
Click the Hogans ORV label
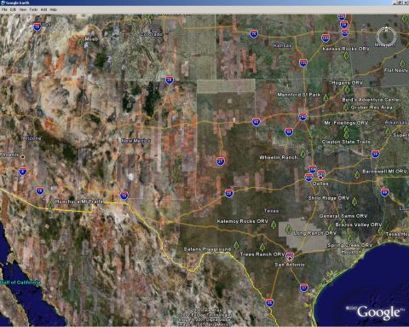click(347, 83)
